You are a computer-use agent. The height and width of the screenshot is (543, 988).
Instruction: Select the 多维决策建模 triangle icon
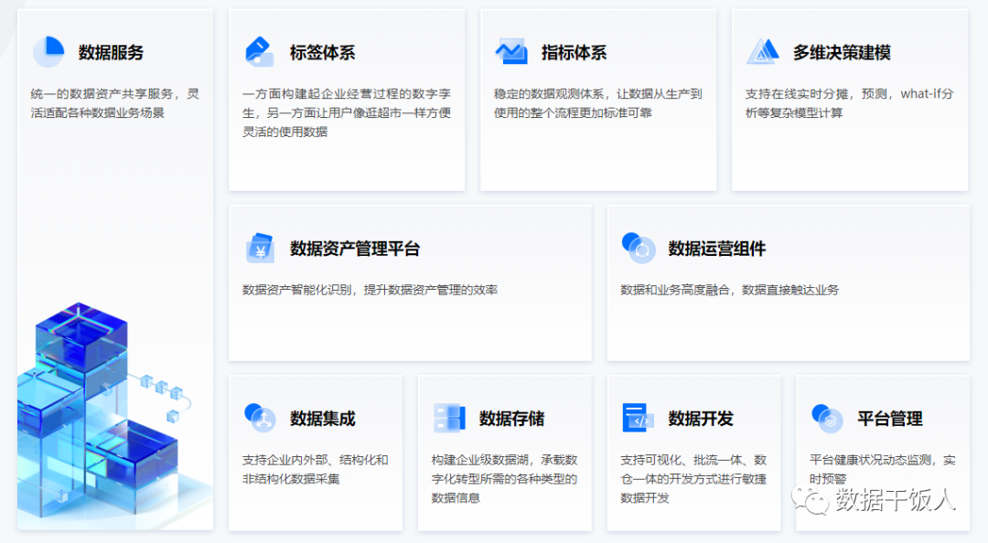pyautogui.click(x=763, y=52)
